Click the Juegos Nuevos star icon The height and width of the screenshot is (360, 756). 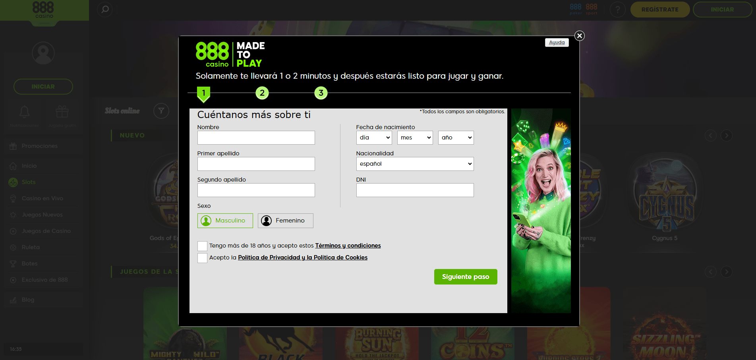13,215
